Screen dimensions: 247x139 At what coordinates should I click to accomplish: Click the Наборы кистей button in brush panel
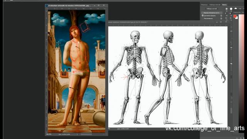pos(211,8)
